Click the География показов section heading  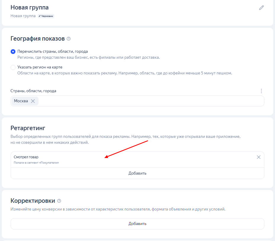(38, 39)
